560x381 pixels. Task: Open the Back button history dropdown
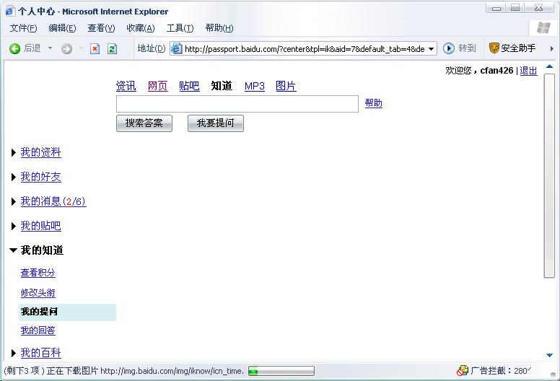tap(50, 48)
